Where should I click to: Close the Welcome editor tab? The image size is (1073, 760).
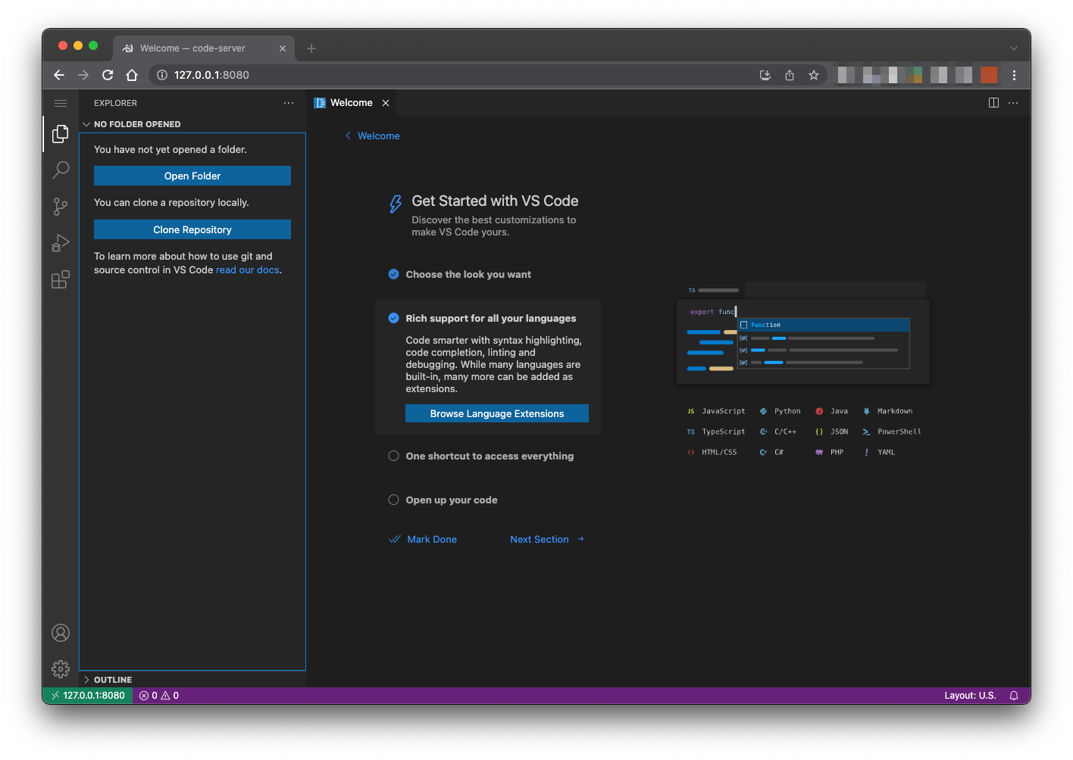pos(386,103)
